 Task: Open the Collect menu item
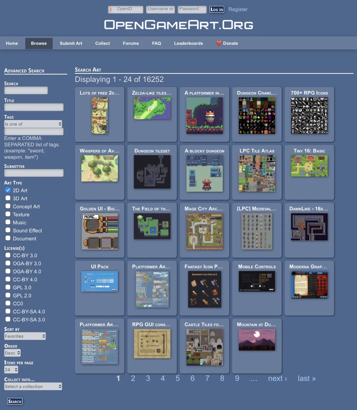[103, 43]
